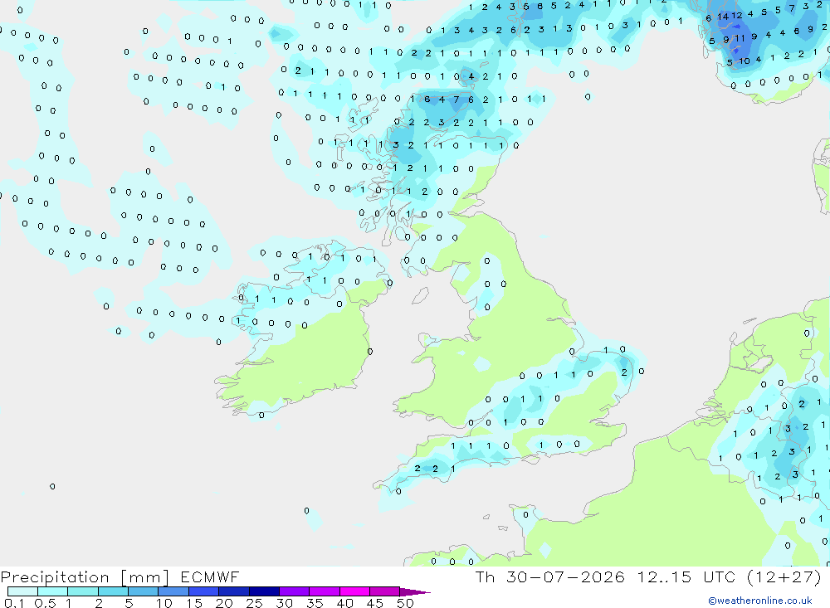This screenshot has width=830, height=608.
Task: Click the legend tick label '50'
Action: (405, 603)
